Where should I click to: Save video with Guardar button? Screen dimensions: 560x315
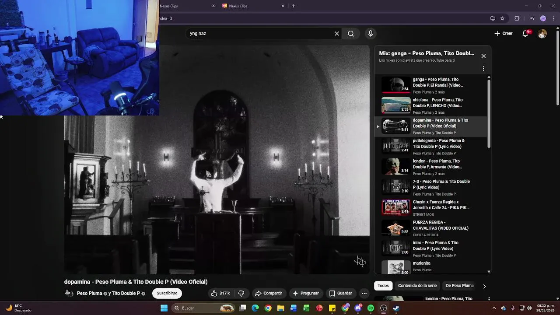pyautogui.click(x=340, y=293)
